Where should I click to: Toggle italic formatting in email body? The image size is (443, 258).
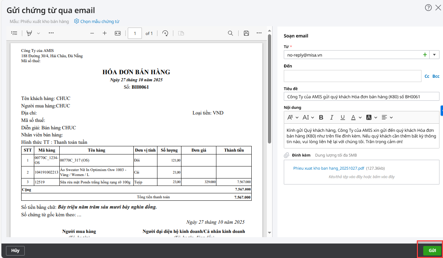click(x=331, y=117)
